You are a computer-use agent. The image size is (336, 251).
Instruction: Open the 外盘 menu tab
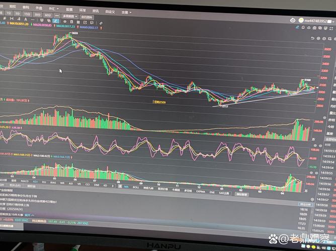39,8
